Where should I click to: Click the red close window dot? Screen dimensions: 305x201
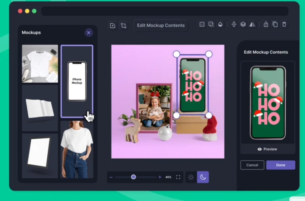point(20,11)
